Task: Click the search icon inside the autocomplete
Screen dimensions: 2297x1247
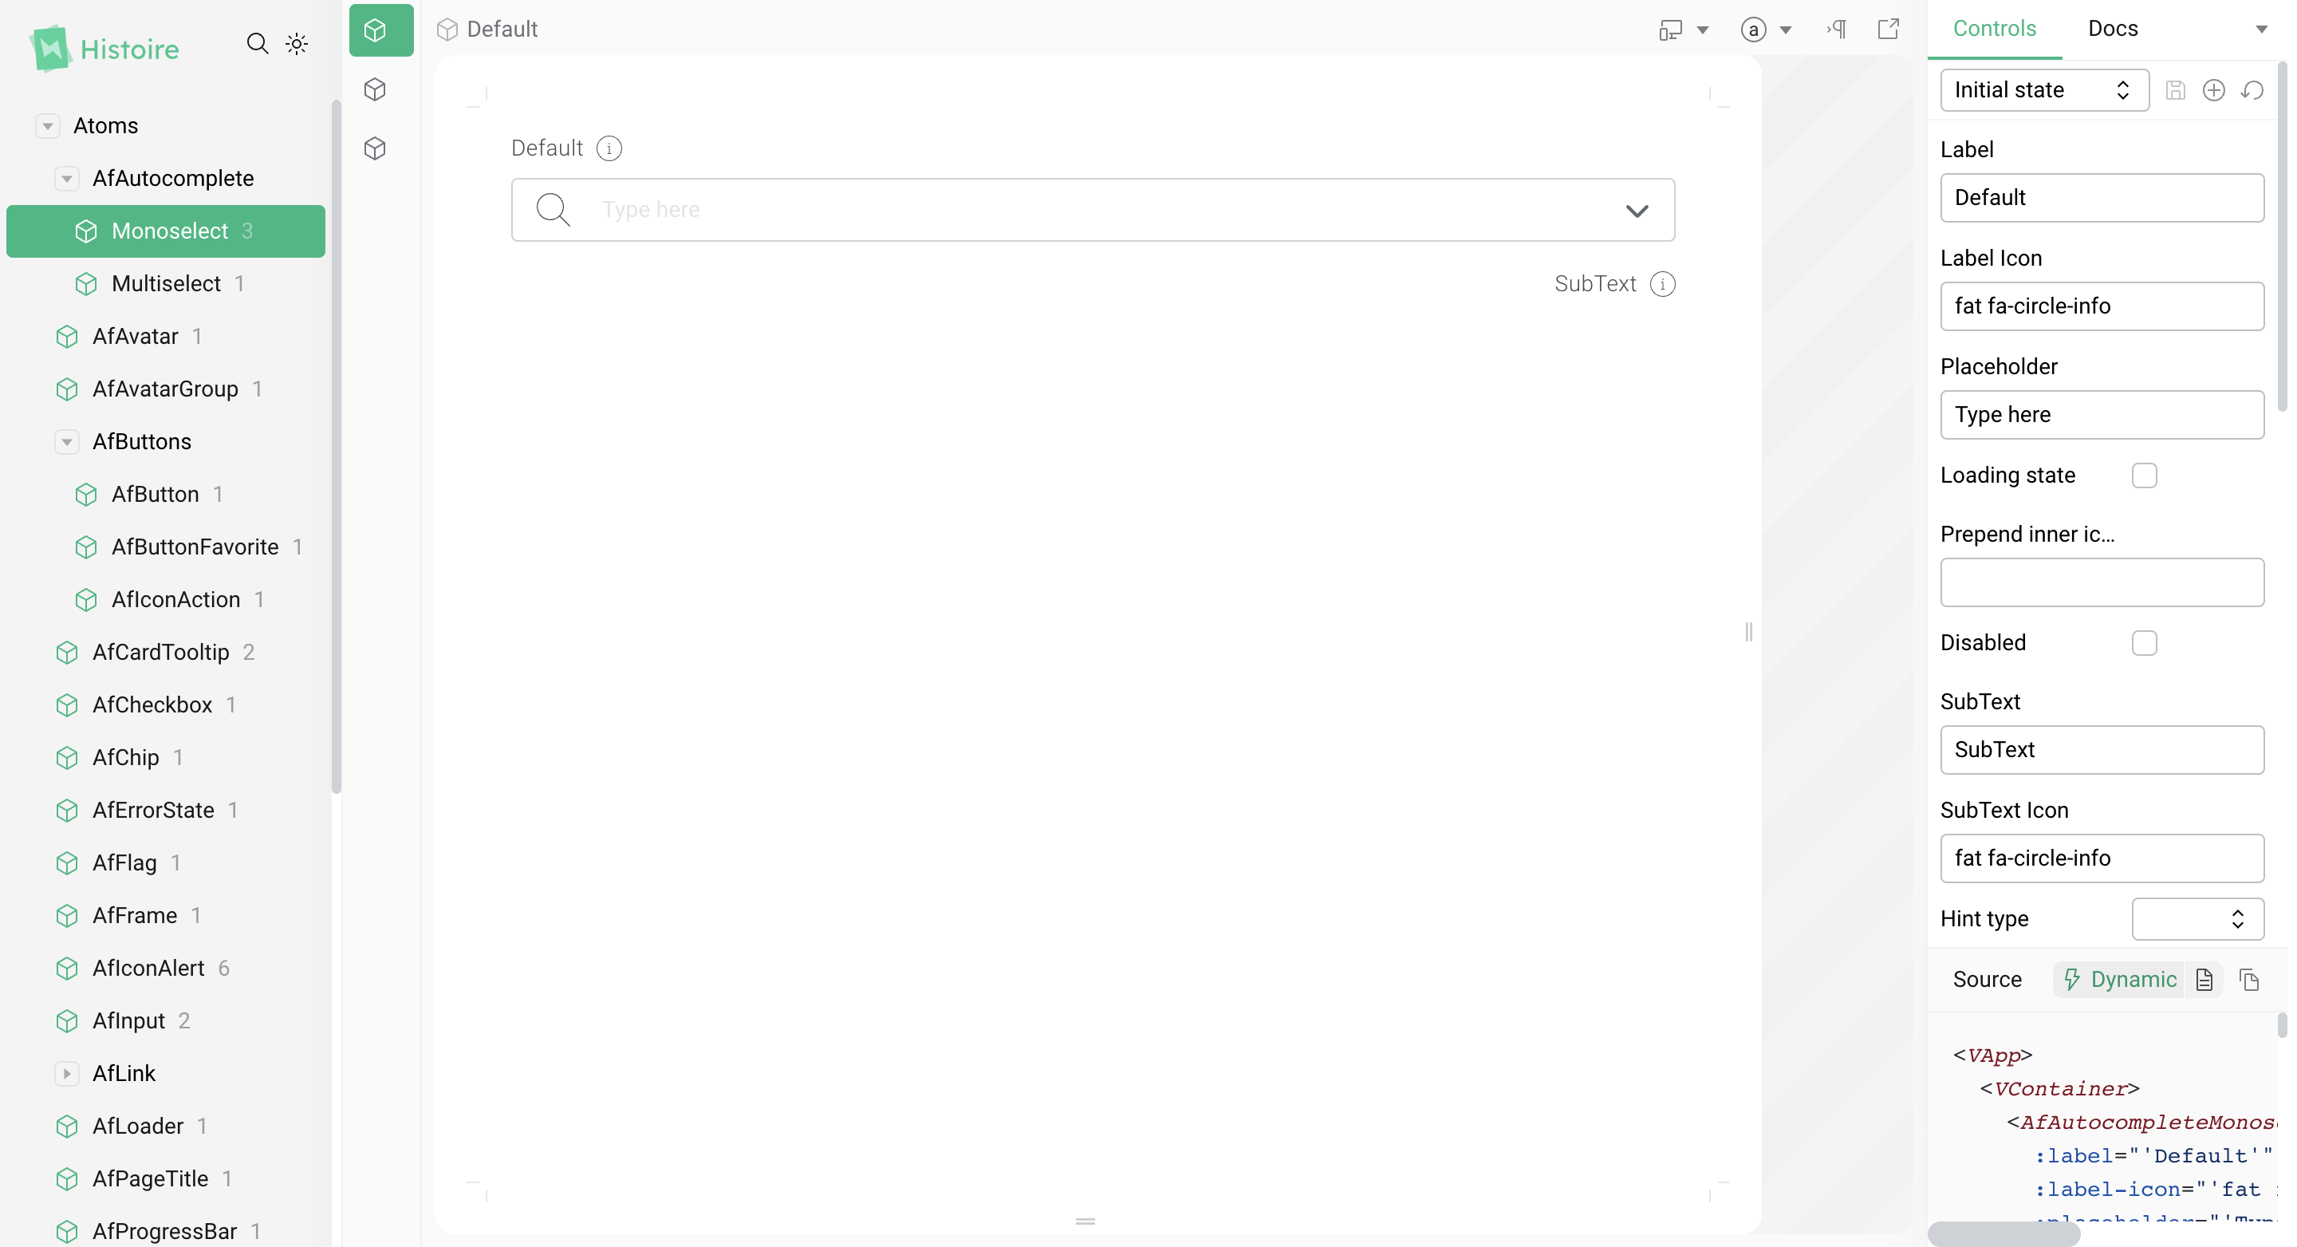Action: (553, 210)
